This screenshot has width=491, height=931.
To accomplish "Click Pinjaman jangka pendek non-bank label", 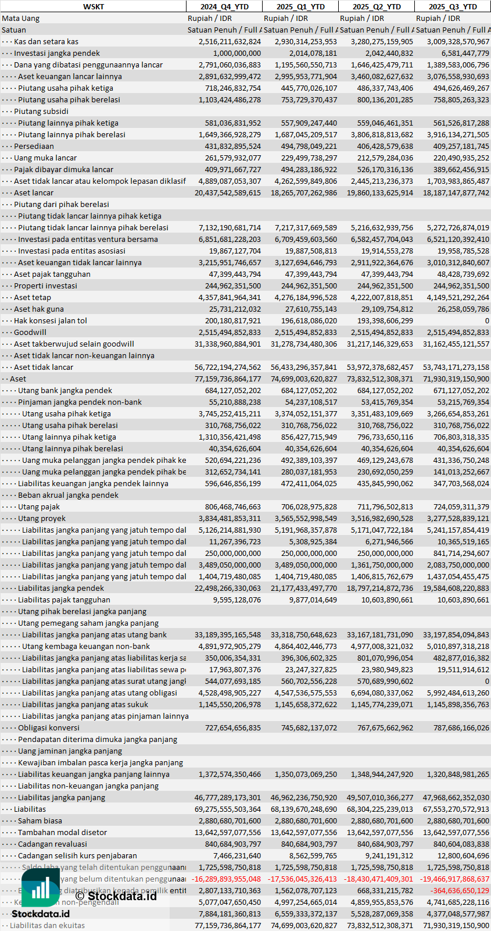I will click(x=80, y=402).
